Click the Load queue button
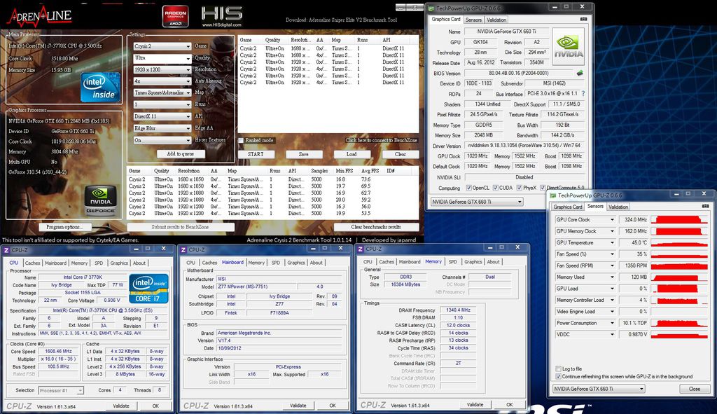Viewport: 717px width, 414px height. coord(351,154)
